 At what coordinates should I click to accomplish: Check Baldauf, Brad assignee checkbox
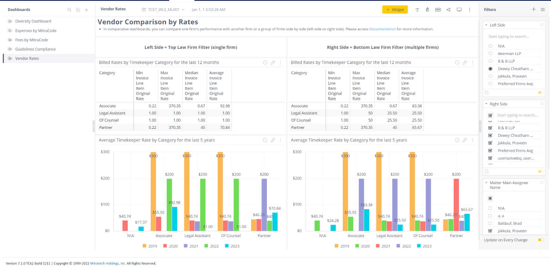[490, 223]
